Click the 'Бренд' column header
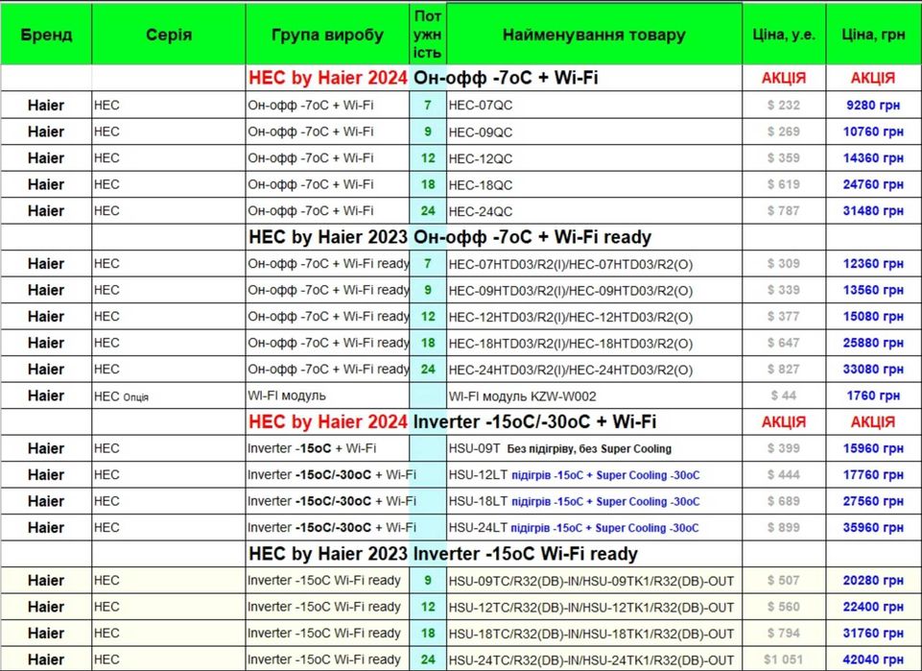 46,35
